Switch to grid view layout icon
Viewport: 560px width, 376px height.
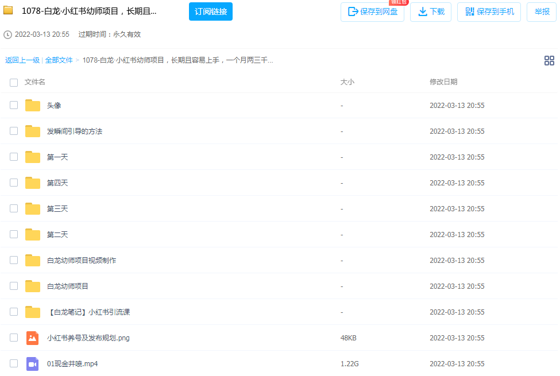549,60
